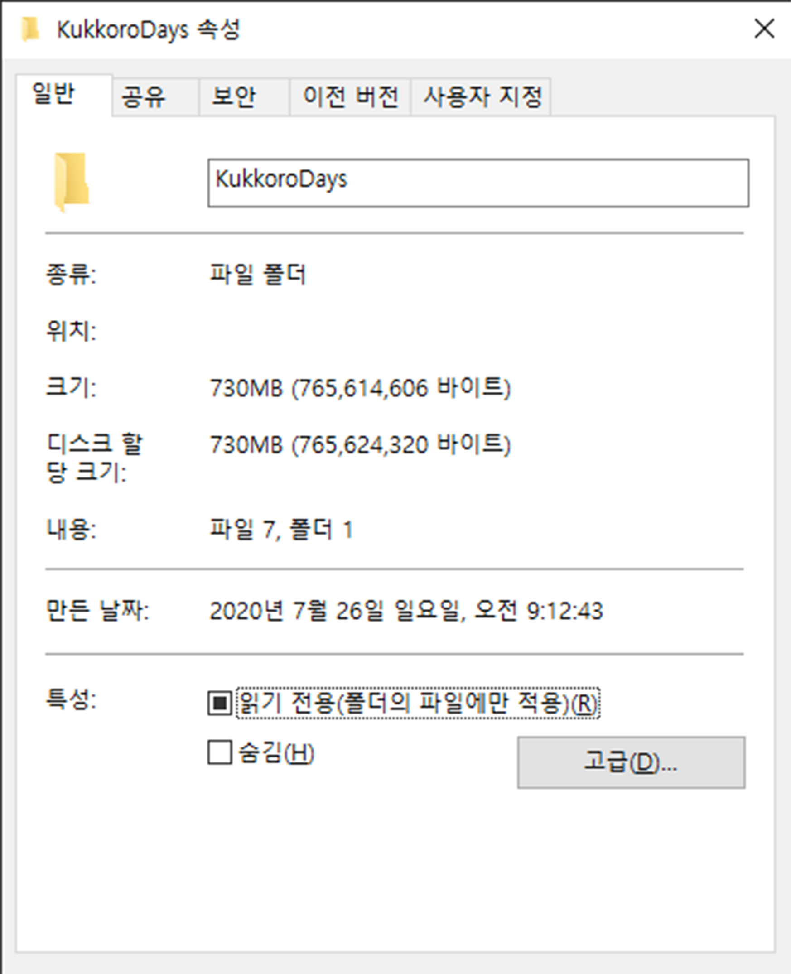The image size is (791, 974).
Task: Click the large KukkoroDays folder icon
Action: click(72, 183)
